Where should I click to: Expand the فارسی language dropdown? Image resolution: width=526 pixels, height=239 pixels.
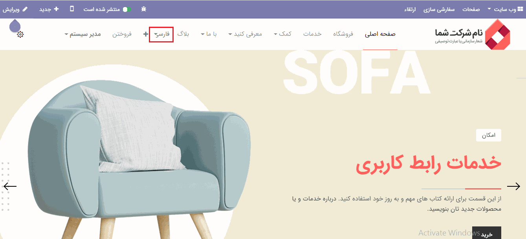(161, 34)
